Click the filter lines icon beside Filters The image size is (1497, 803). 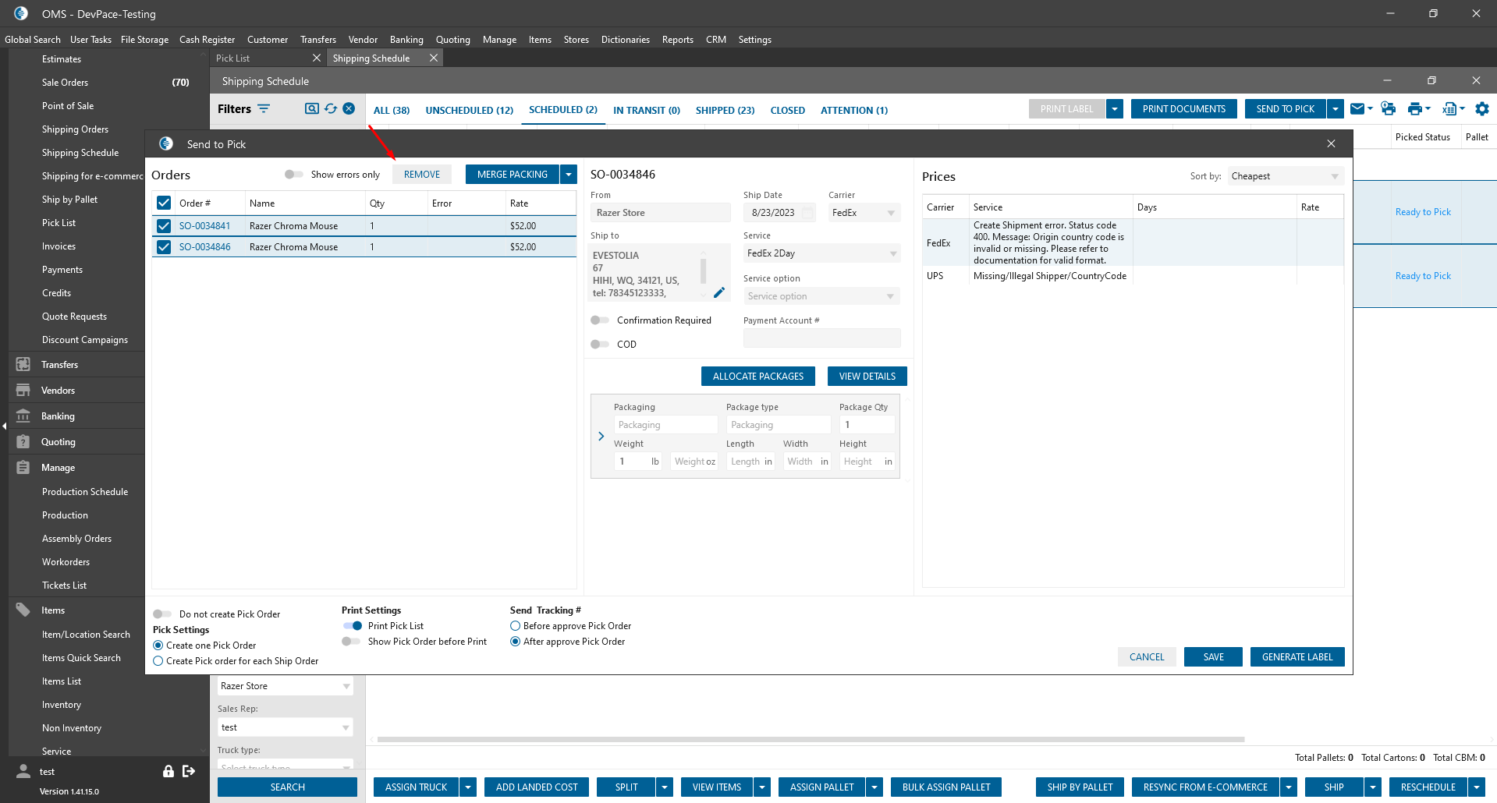point(264,109)
